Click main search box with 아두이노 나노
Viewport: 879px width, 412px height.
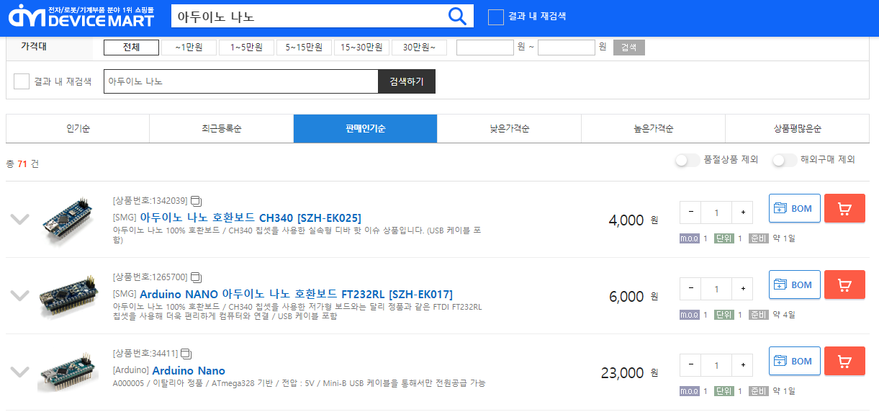pyautogui.click(x=308, y=16)
